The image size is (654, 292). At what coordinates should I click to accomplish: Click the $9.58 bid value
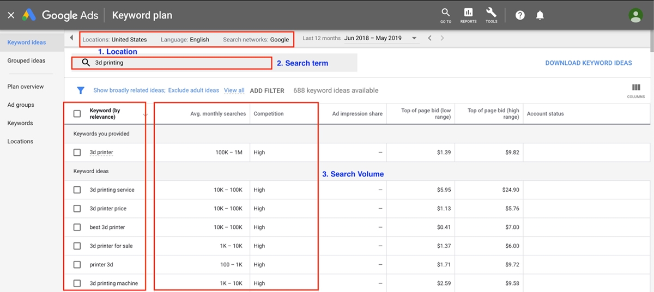click(x=512, y=283)
